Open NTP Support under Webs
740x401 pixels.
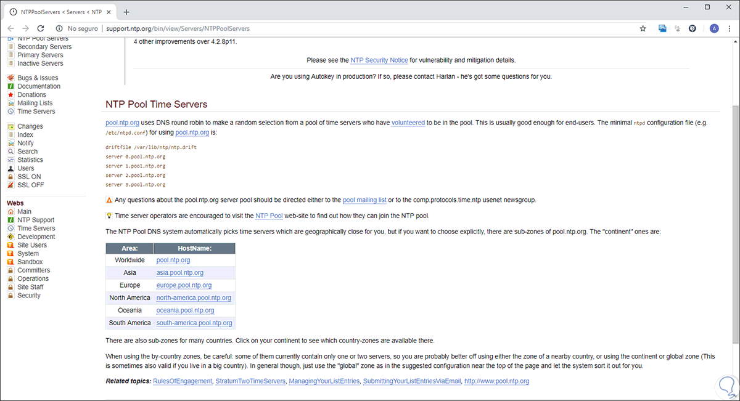36,220
